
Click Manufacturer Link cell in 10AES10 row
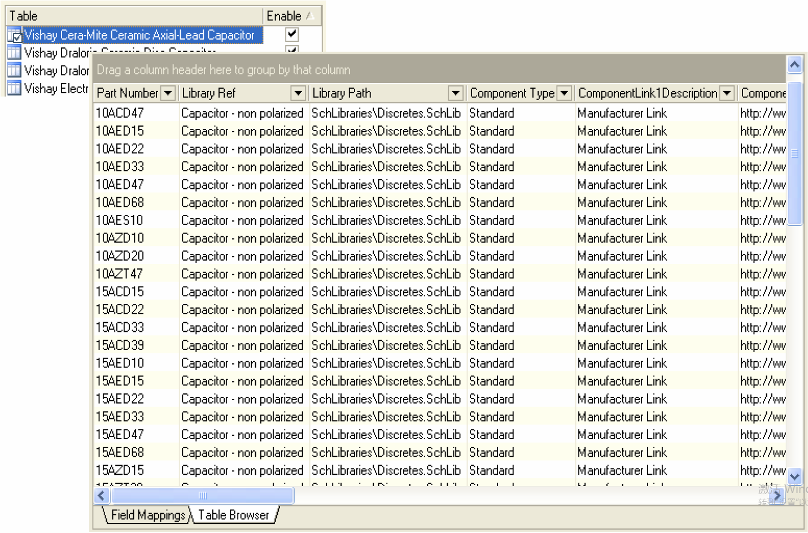656,220
